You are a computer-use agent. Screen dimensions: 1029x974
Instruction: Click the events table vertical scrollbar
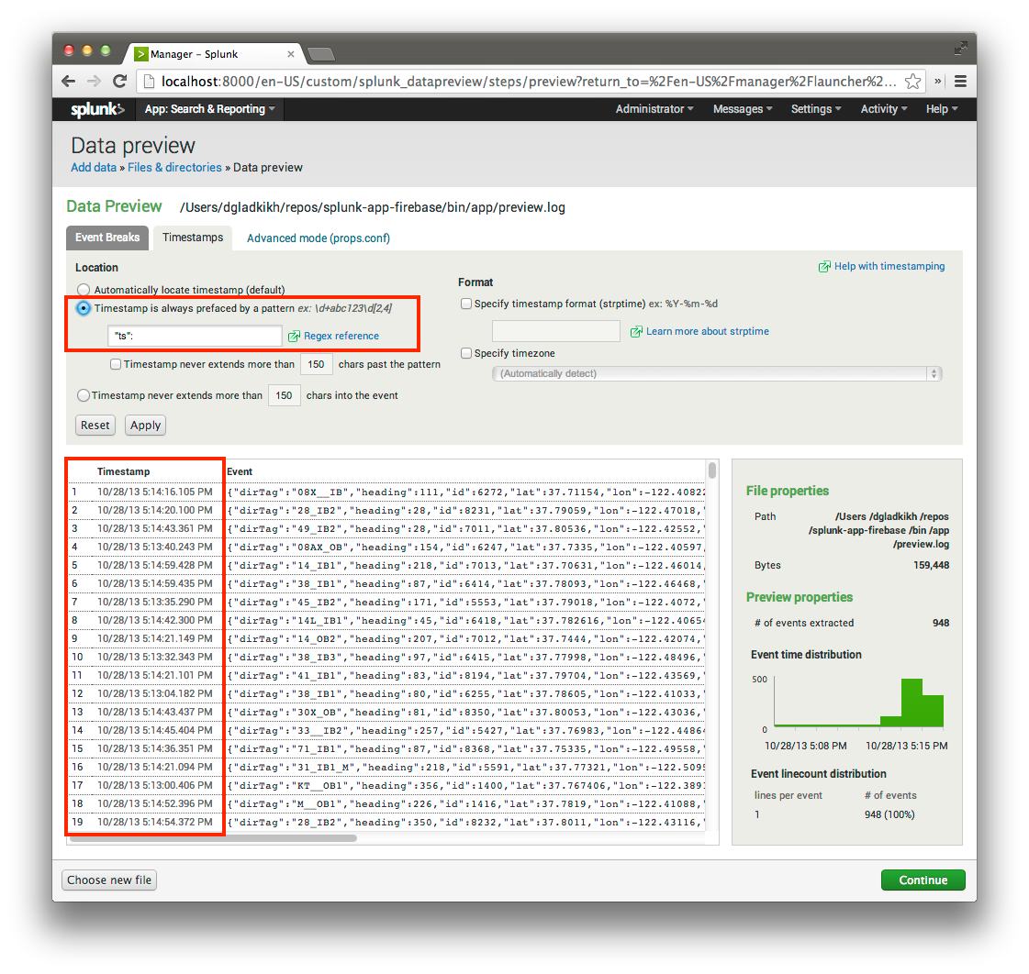click(712, 470)
